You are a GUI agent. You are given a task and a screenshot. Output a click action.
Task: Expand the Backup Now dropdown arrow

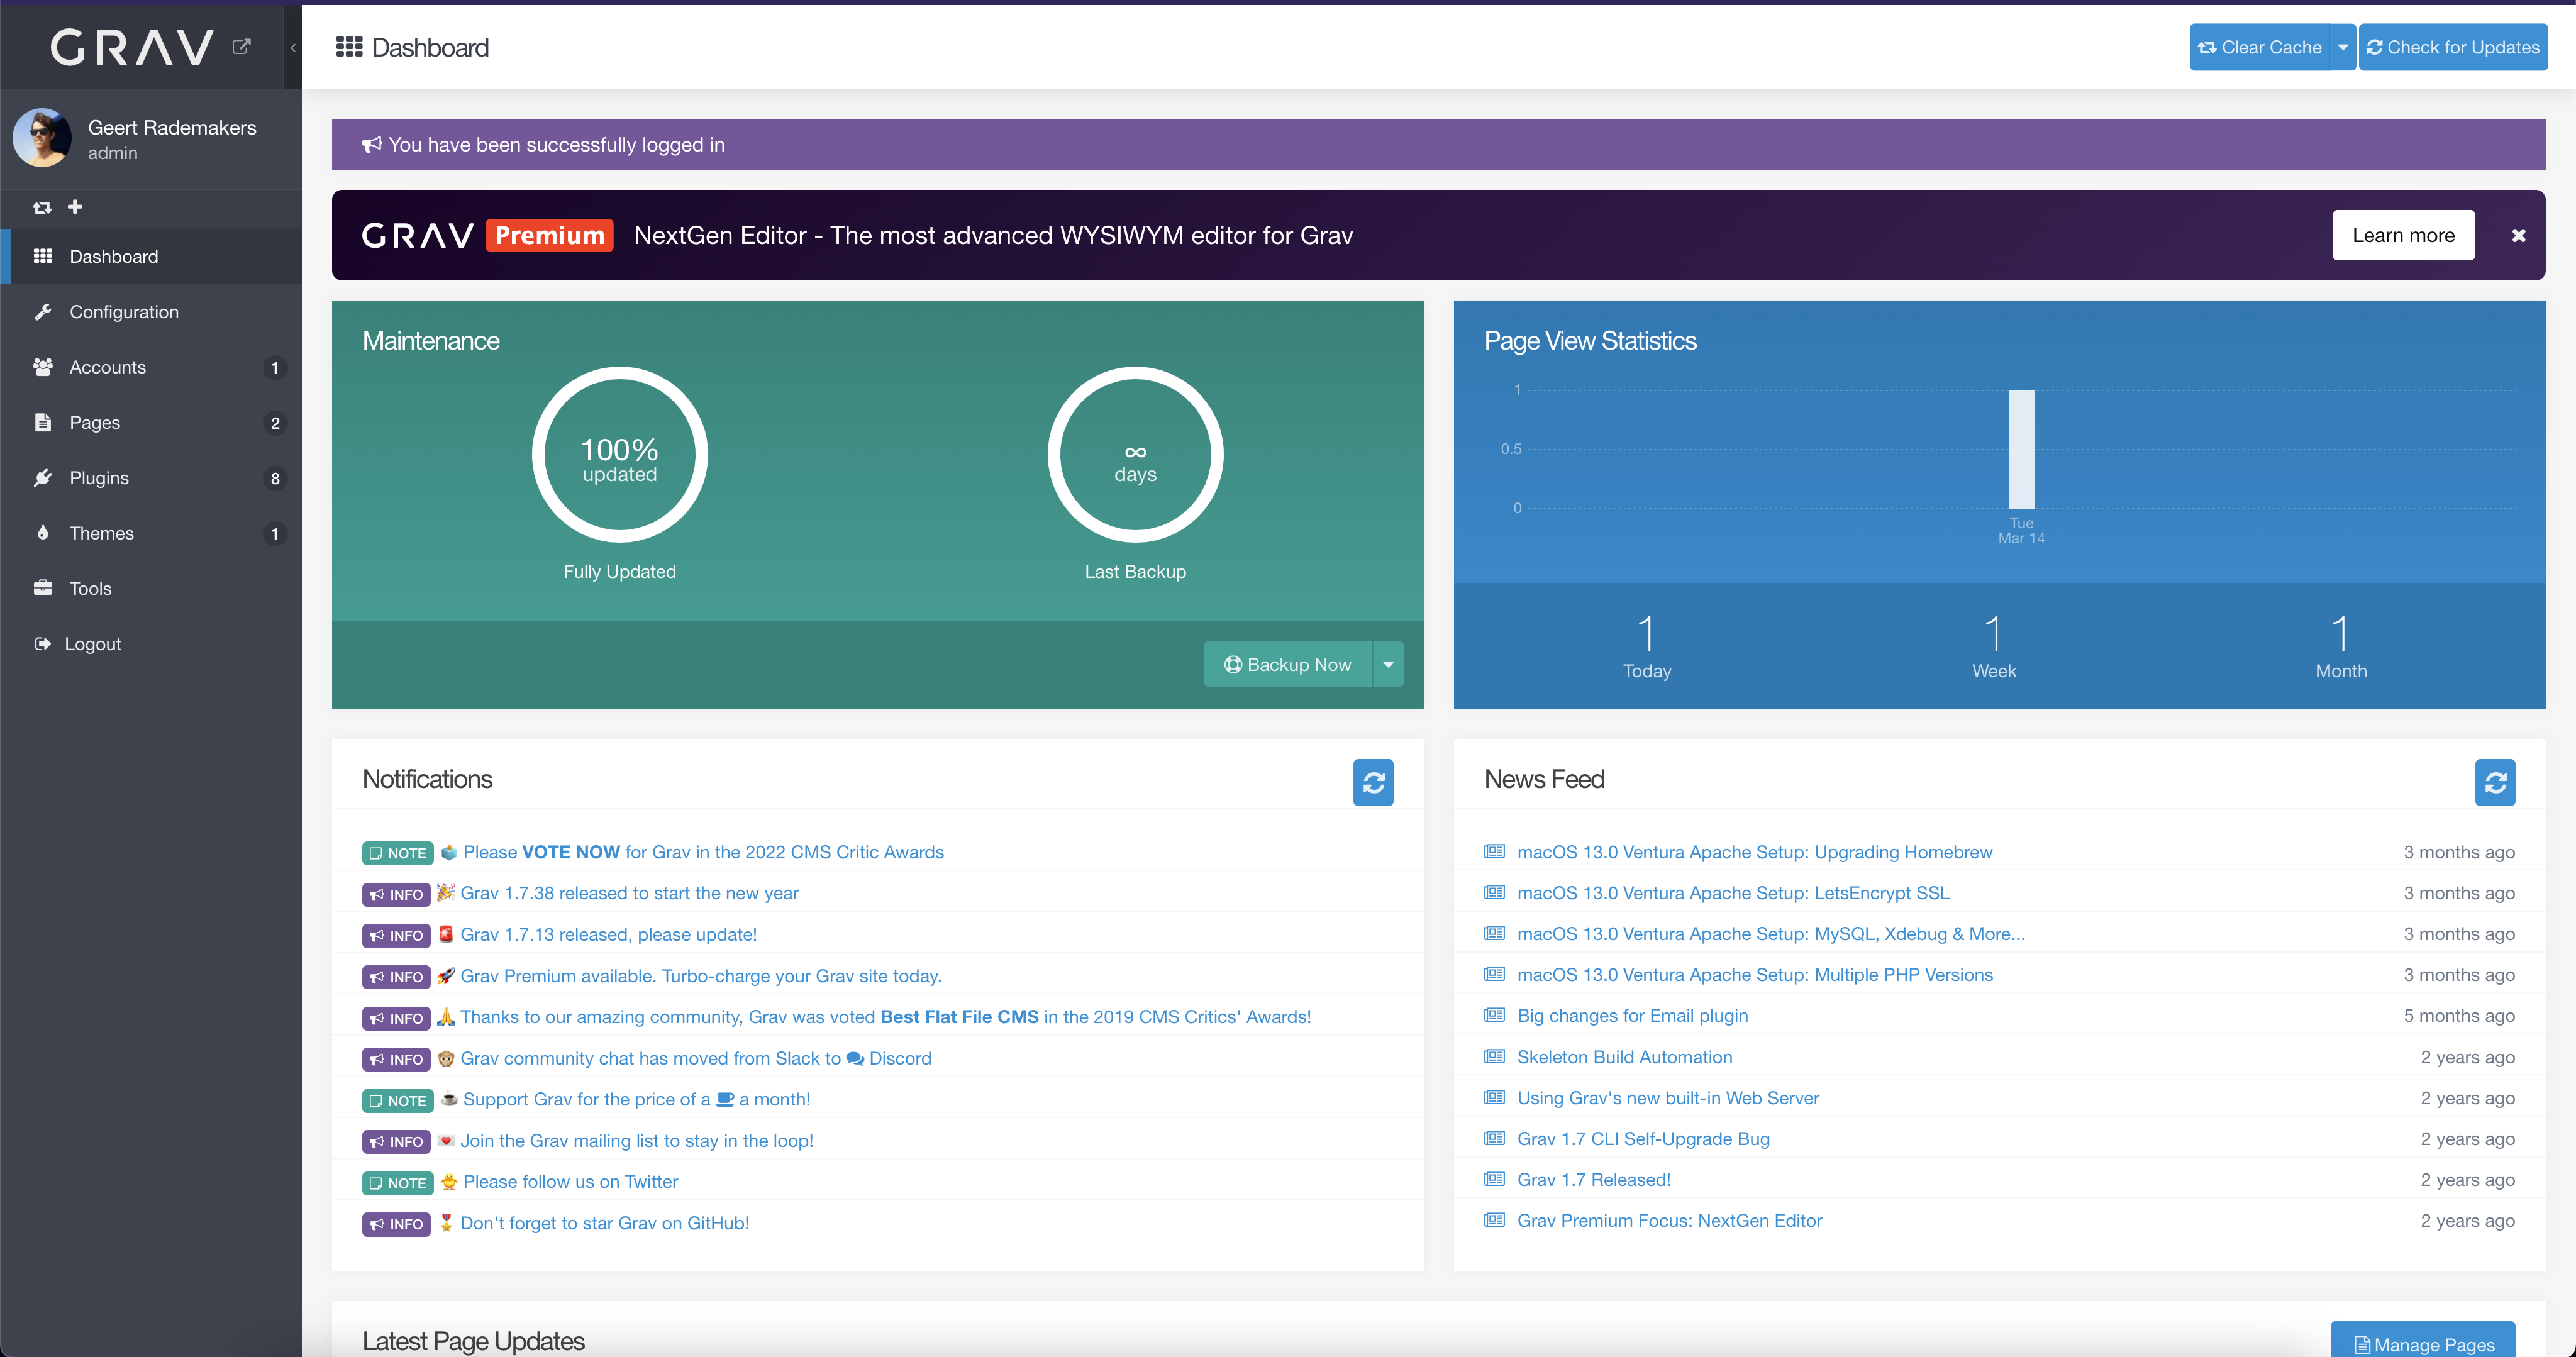(x=1388, y=665)
